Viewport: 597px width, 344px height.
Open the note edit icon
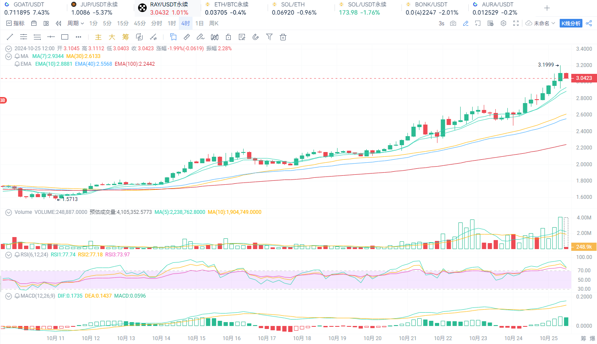(x=242, y=37)
